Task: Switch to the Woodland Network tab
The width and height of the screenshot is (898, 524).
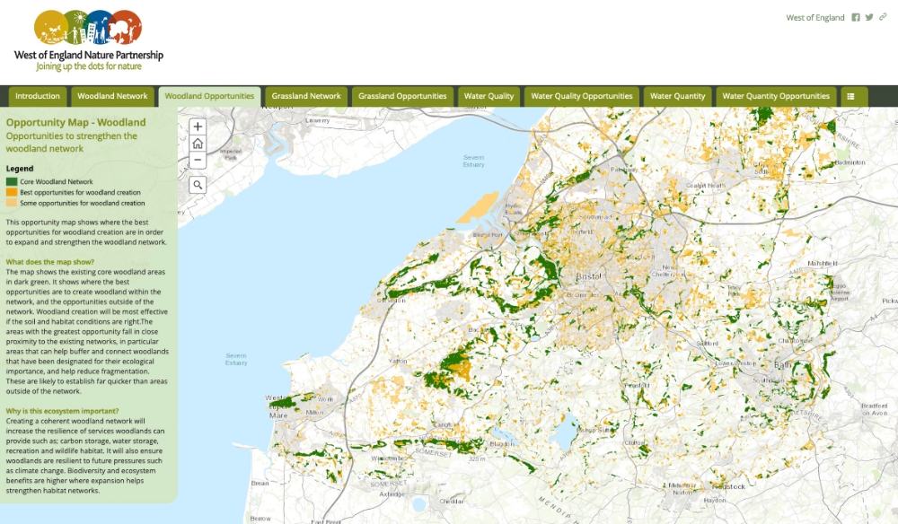Action: [112, 96]
